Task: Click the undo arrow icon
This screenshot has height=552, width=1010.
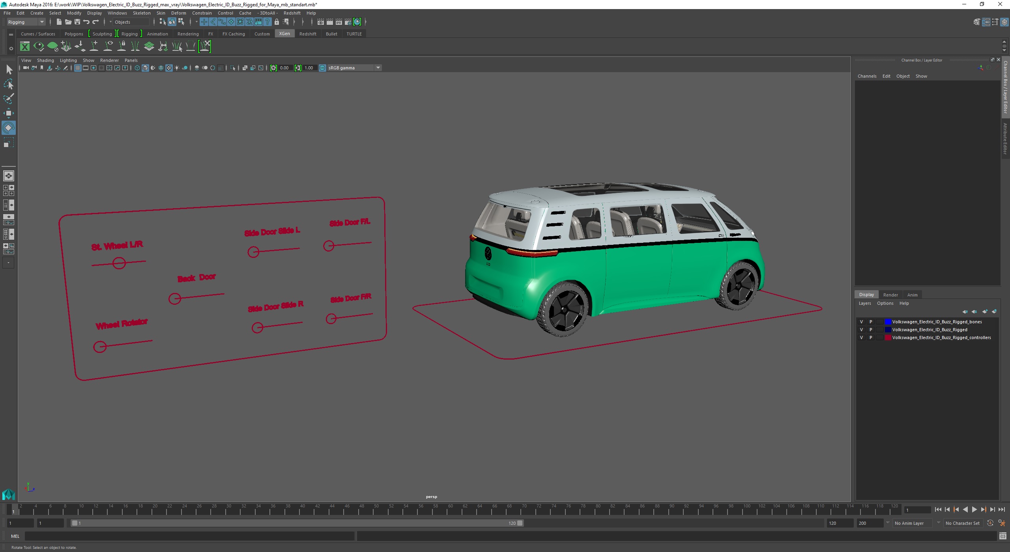Action: (x=86, y=22)
